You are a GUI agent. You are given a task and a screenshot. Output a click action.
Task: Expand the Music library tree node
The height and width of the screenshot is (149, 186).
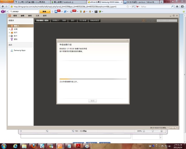(9, 29)
